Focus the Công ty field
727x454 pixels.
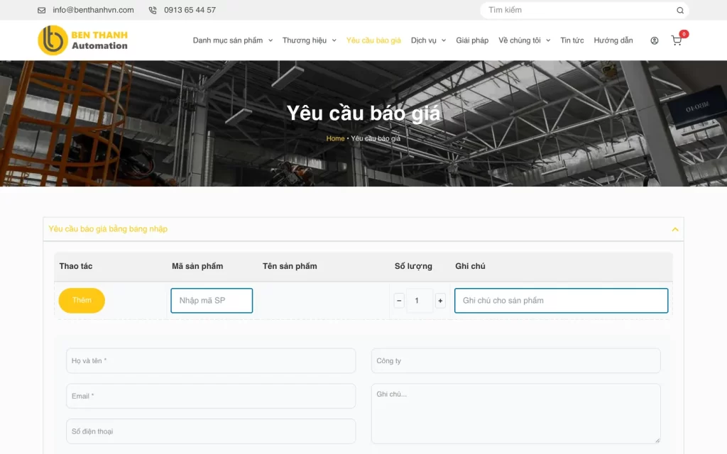pos(515,361)
